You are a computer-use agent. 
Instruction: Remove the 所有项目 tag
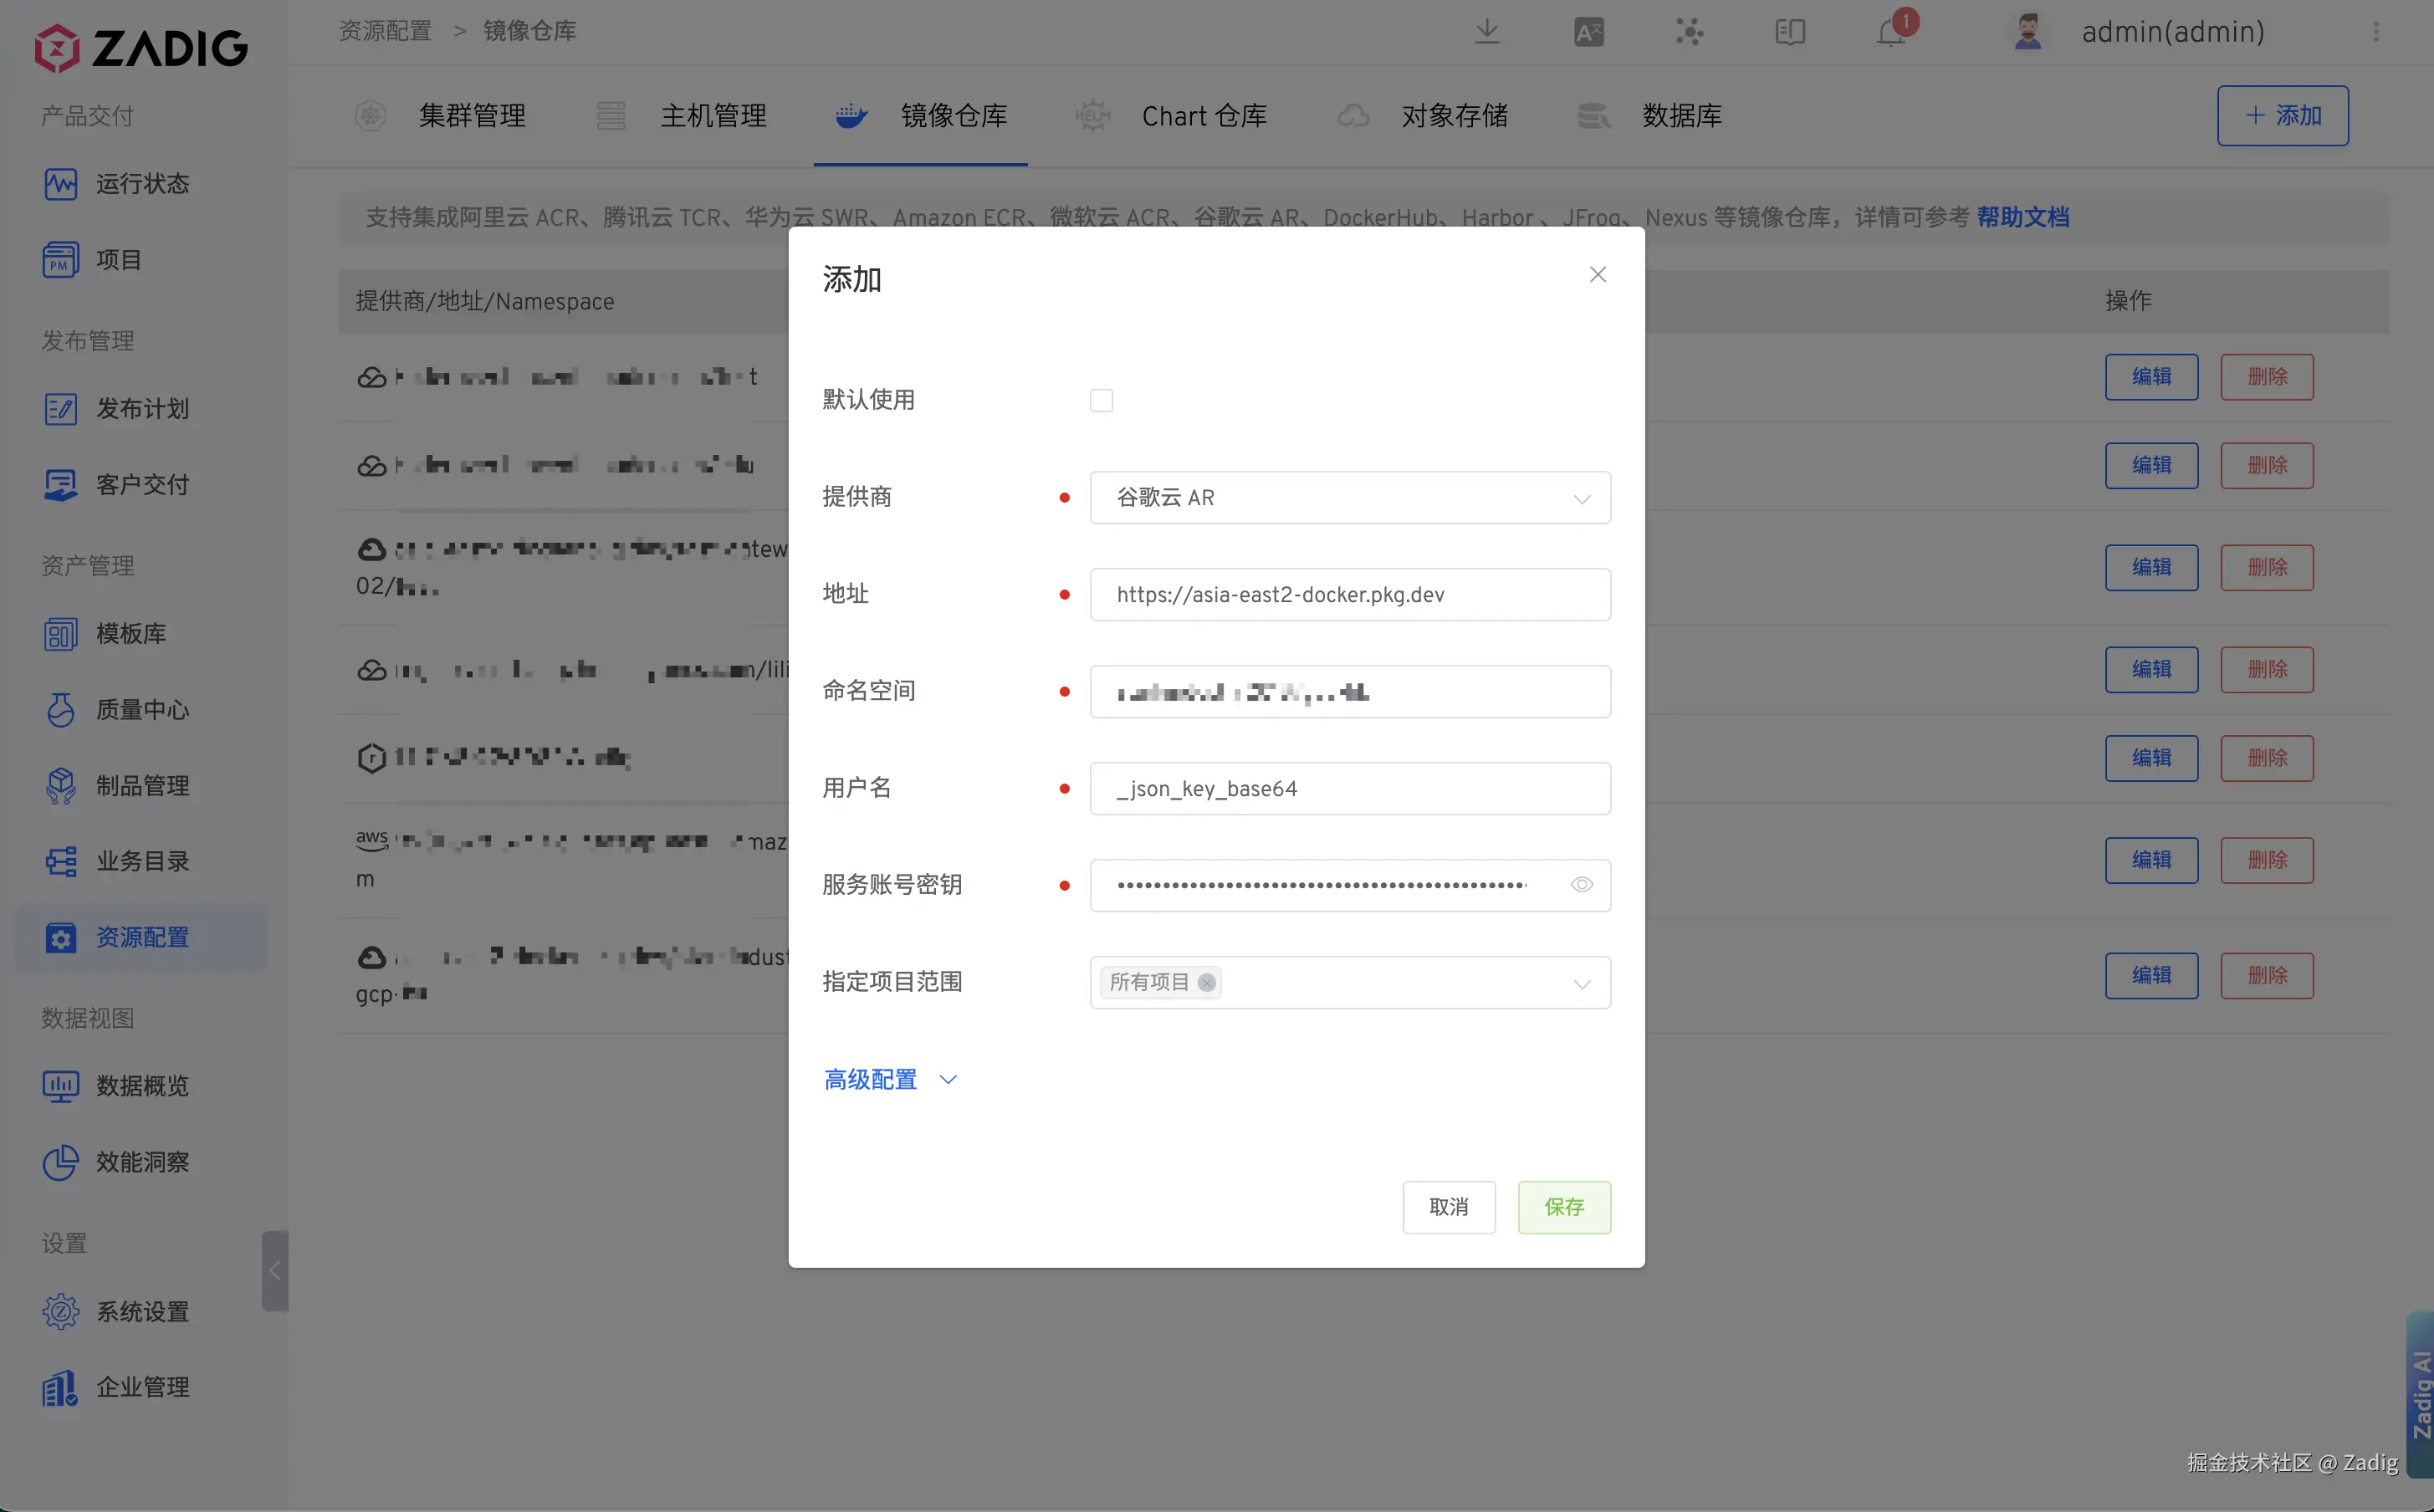[x=1207, y=983]
